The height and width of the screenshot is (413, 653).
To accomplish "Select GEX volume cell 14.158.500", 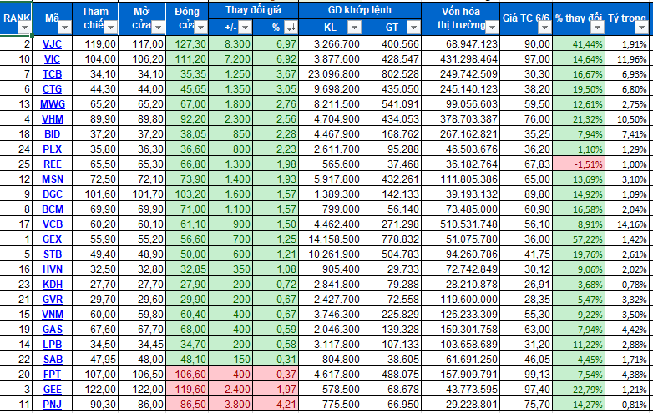I will click(x=330, y=239).
